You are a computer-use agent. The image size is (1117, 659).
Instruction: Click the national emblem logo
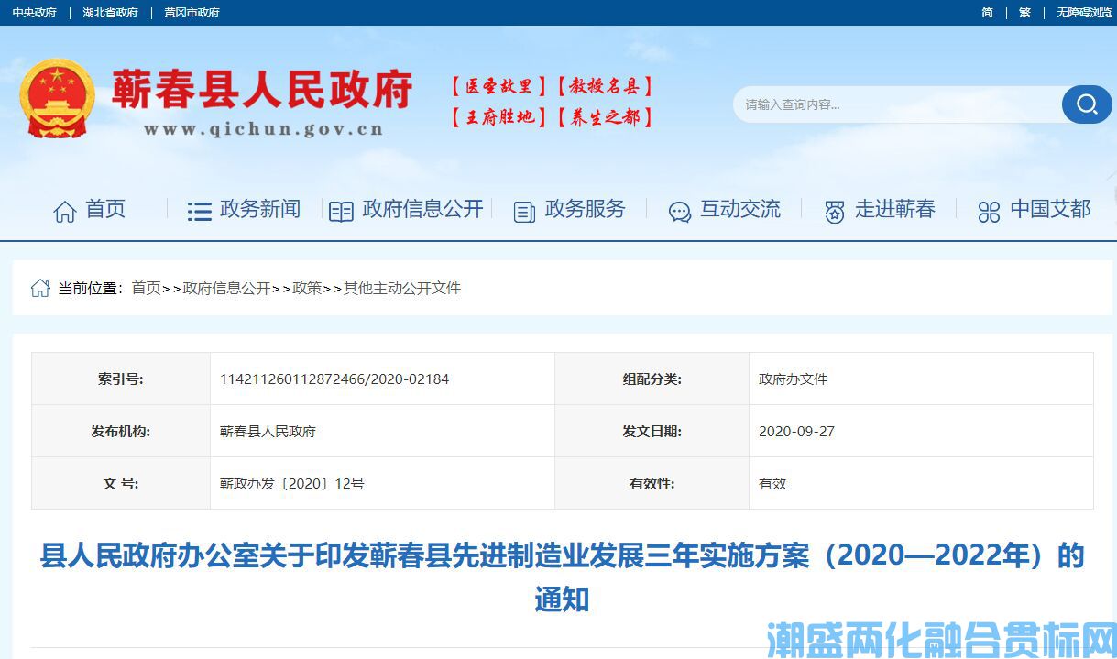pyautogui.click(x=57, y=98)
